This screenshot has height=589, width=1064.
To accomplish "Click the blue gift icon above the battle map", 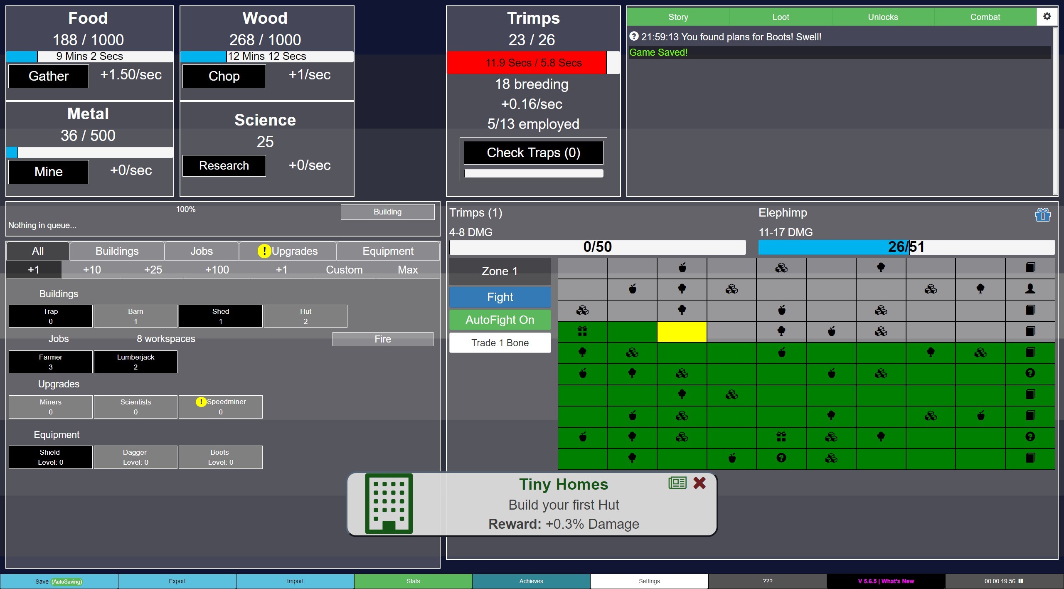I will tap(1042, 214).
